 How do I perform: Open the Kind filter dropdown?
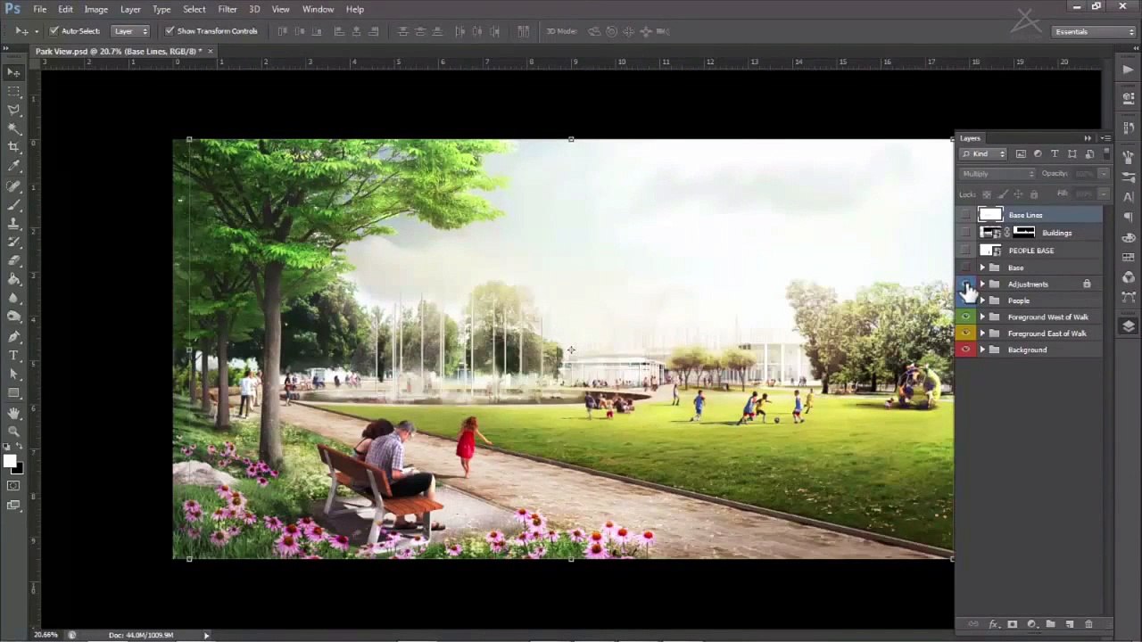click(x=983, y=154)
